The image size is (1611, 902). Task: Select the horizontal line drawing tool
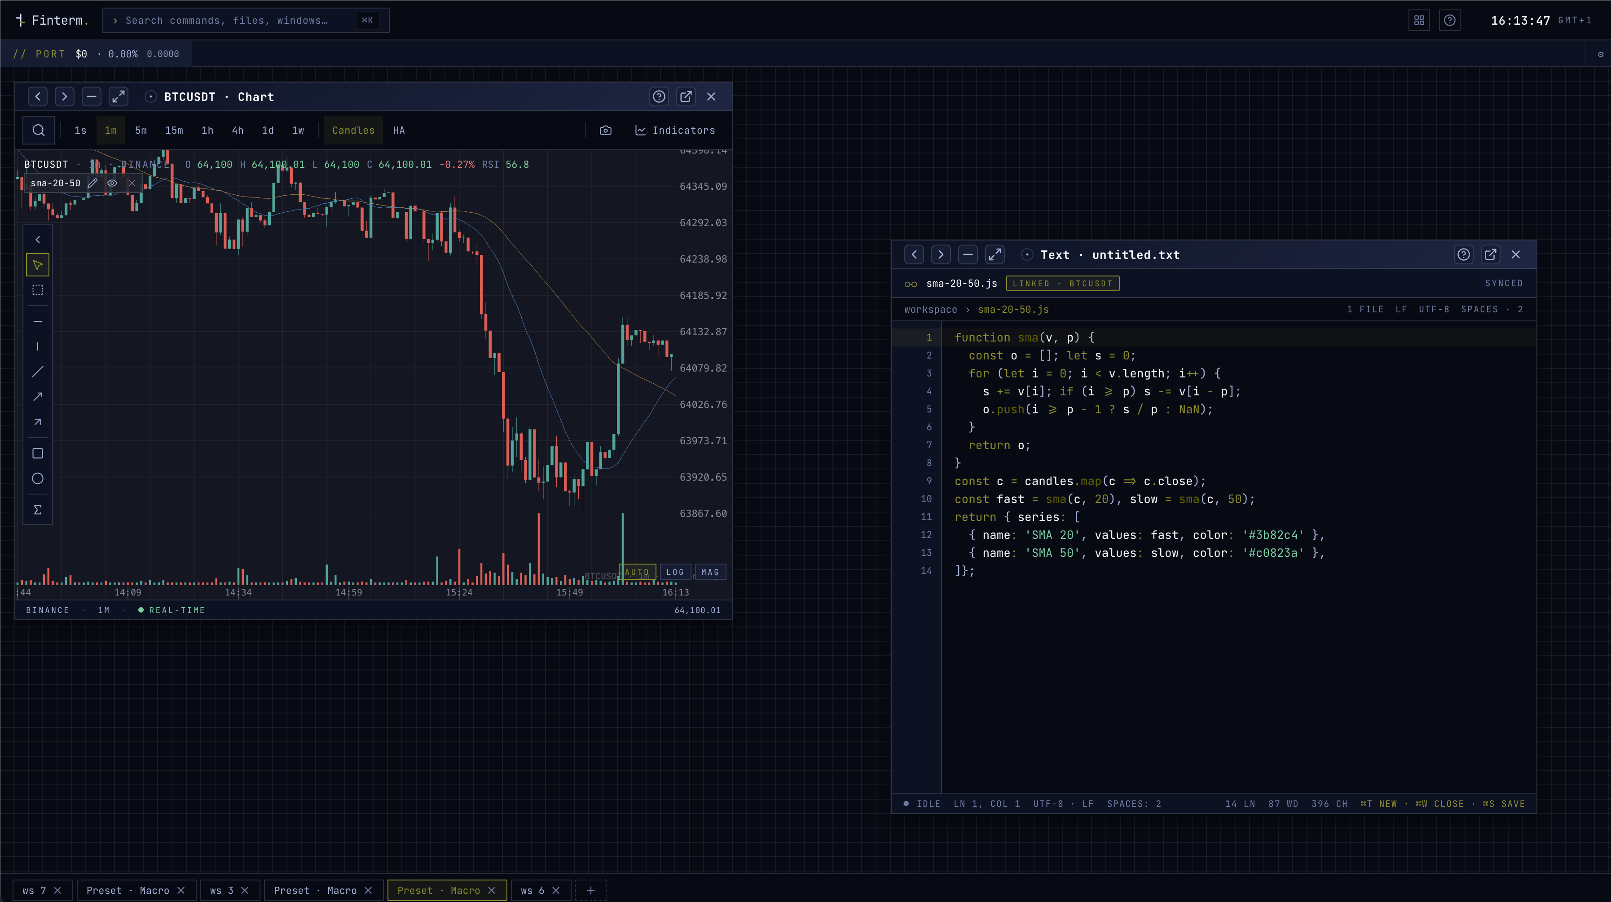(38, 321)
